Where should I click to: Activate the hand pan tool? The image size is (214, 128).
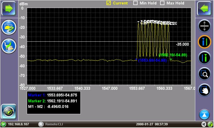(x=205, y=90)
